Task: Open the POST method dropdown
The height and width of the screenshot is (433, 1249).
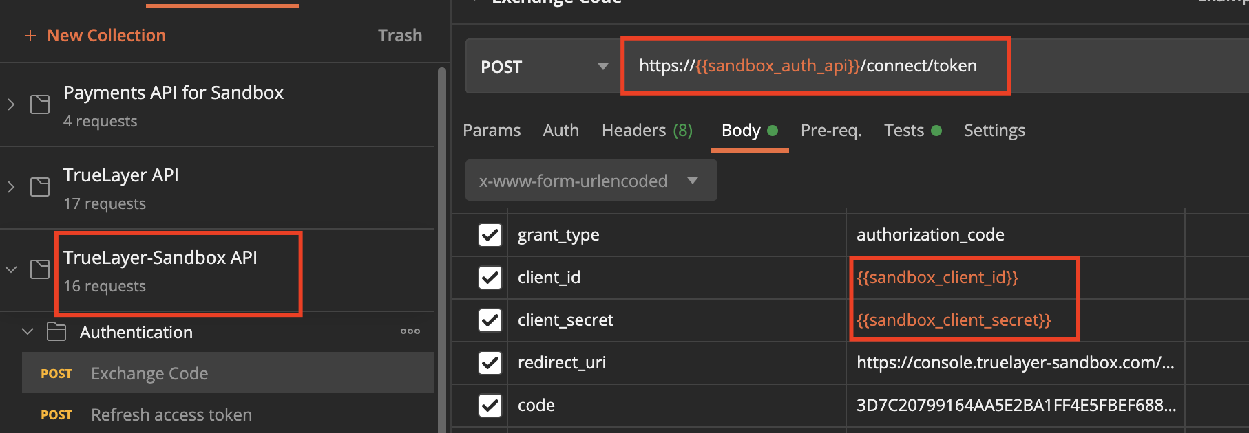Action: (x=543, y=67)
